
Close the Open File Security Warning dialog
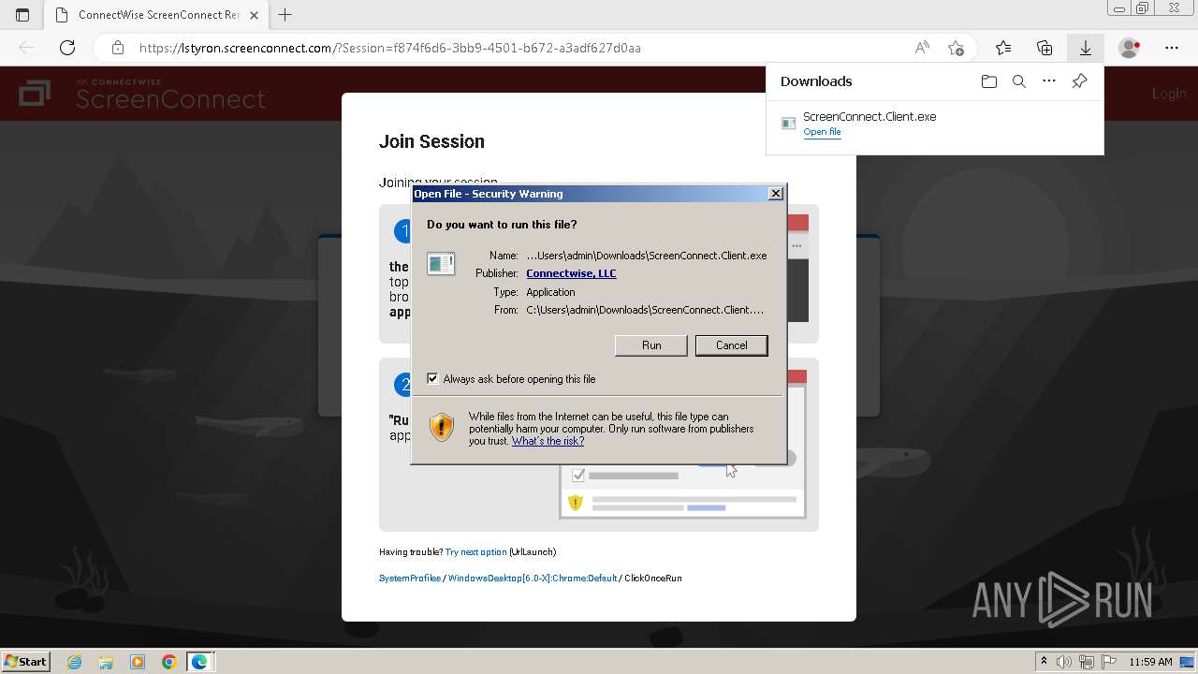coord(775,194)
